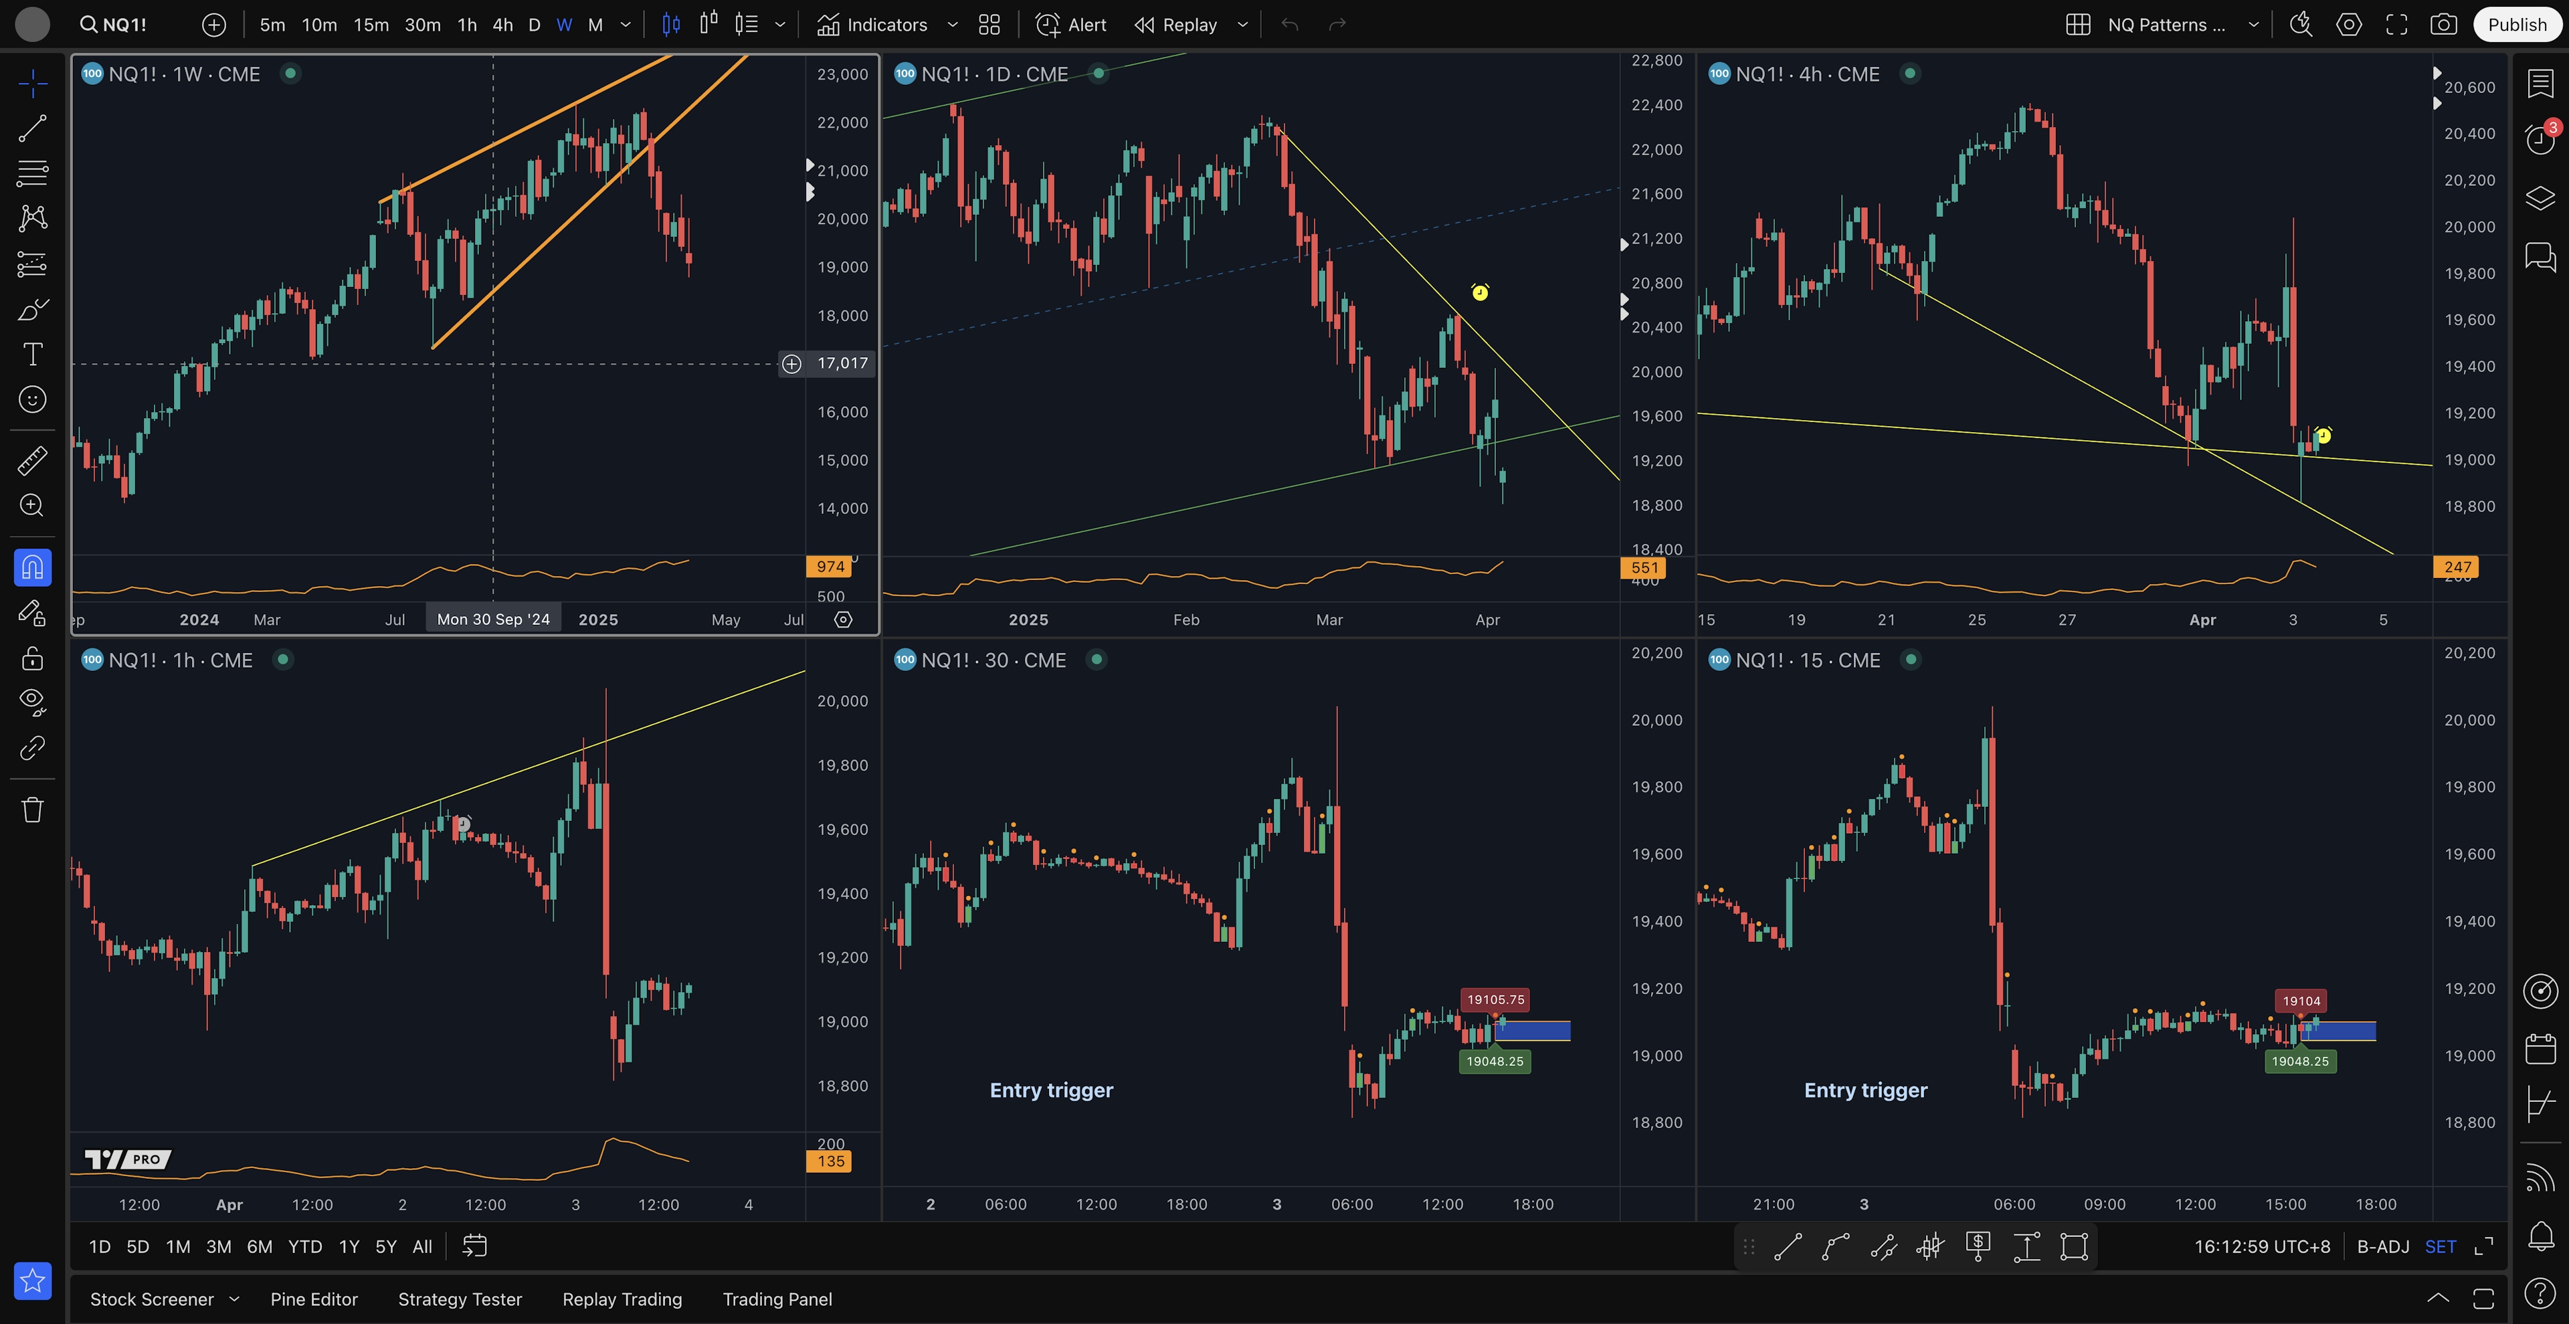Open the Fibonacci retracement tools
This screenshot has height=1324, width=2569.
pyautogui.click(x=32, y=173)
